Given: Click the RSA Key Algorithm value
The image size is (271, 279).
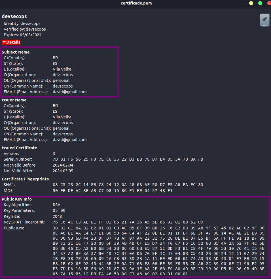Looking at the screenshot, I should pos(56,205).
